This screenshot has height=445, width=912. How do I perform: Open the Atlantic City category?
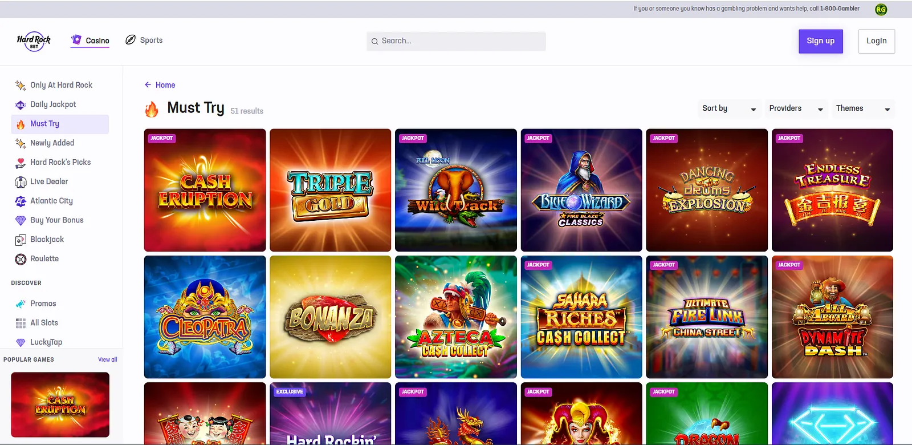pyautogui.click(x=51, y=201)
